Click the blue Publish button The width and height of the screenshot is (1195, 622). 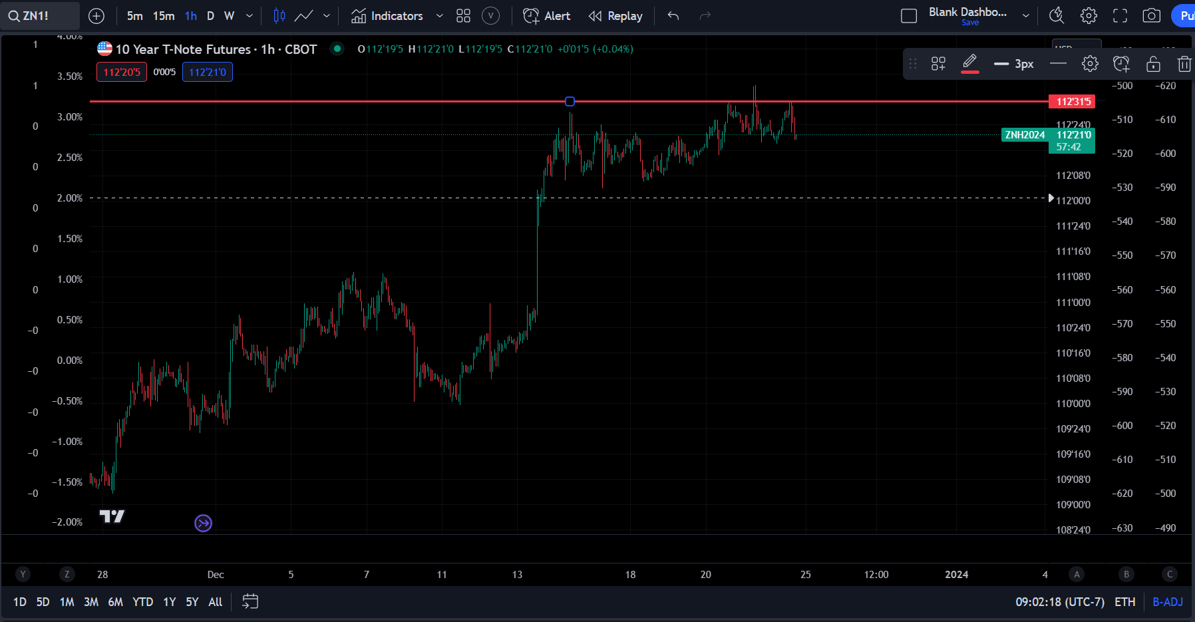pos(1184,16)
